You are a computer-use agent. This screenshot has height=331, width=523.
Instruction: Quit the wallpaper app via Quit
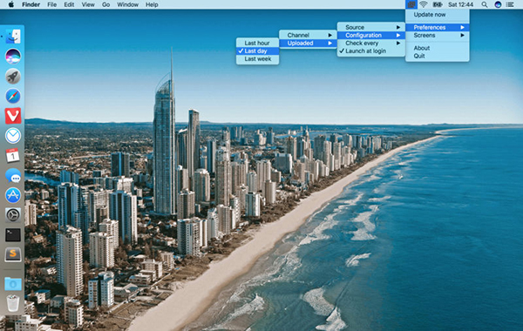point(438,56)
